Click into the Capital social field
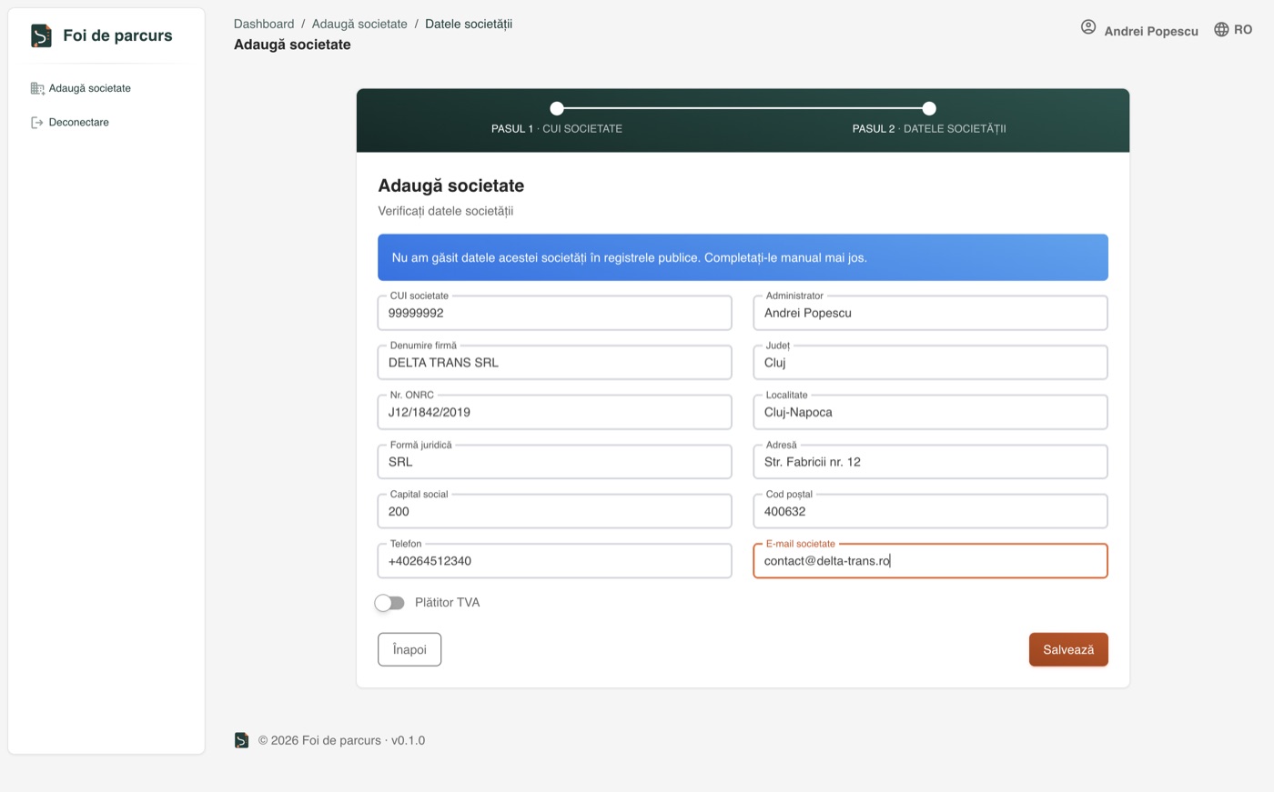1274x792 pixels. pyautogui.click(x=554, y=511)
